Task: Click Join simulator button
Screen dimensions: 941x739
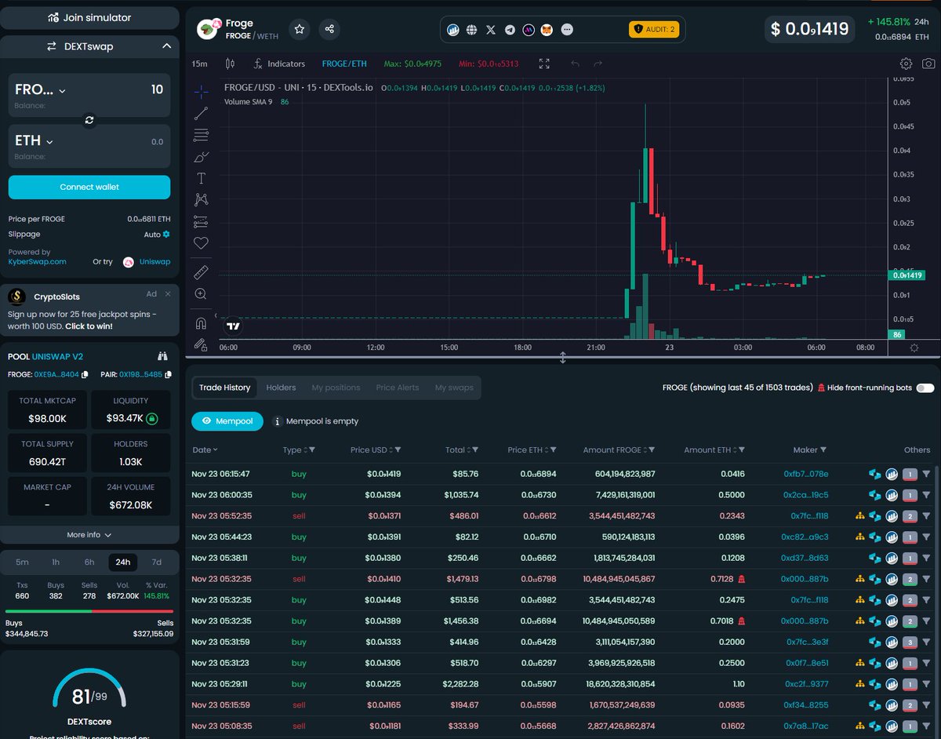Action: tap(89, 17)
